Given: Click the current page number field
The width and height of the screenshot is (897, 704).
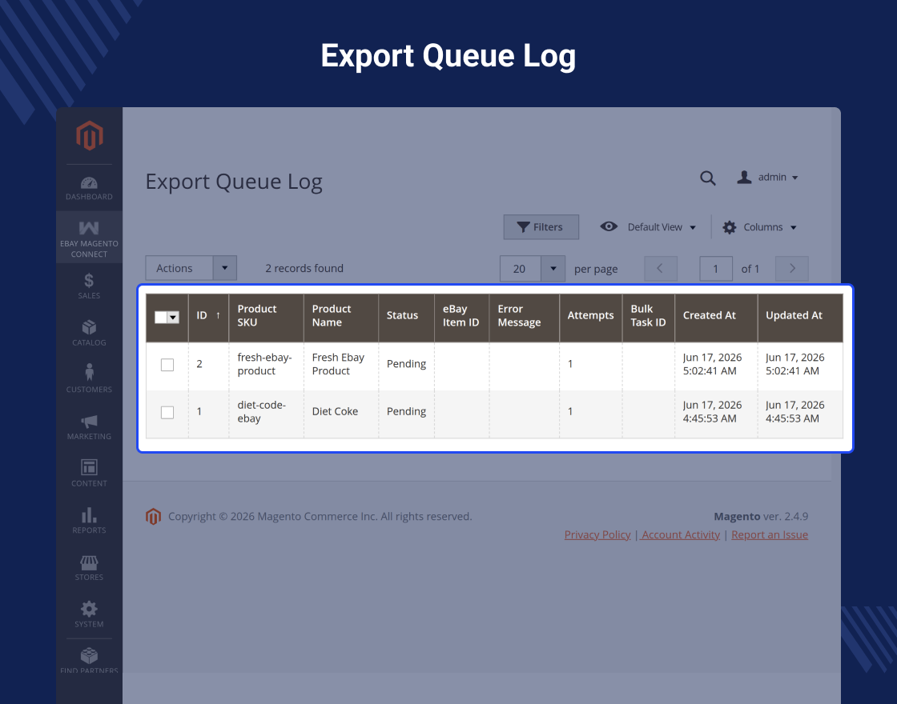Looking at the screenshot, I should (x=716, y=269).
